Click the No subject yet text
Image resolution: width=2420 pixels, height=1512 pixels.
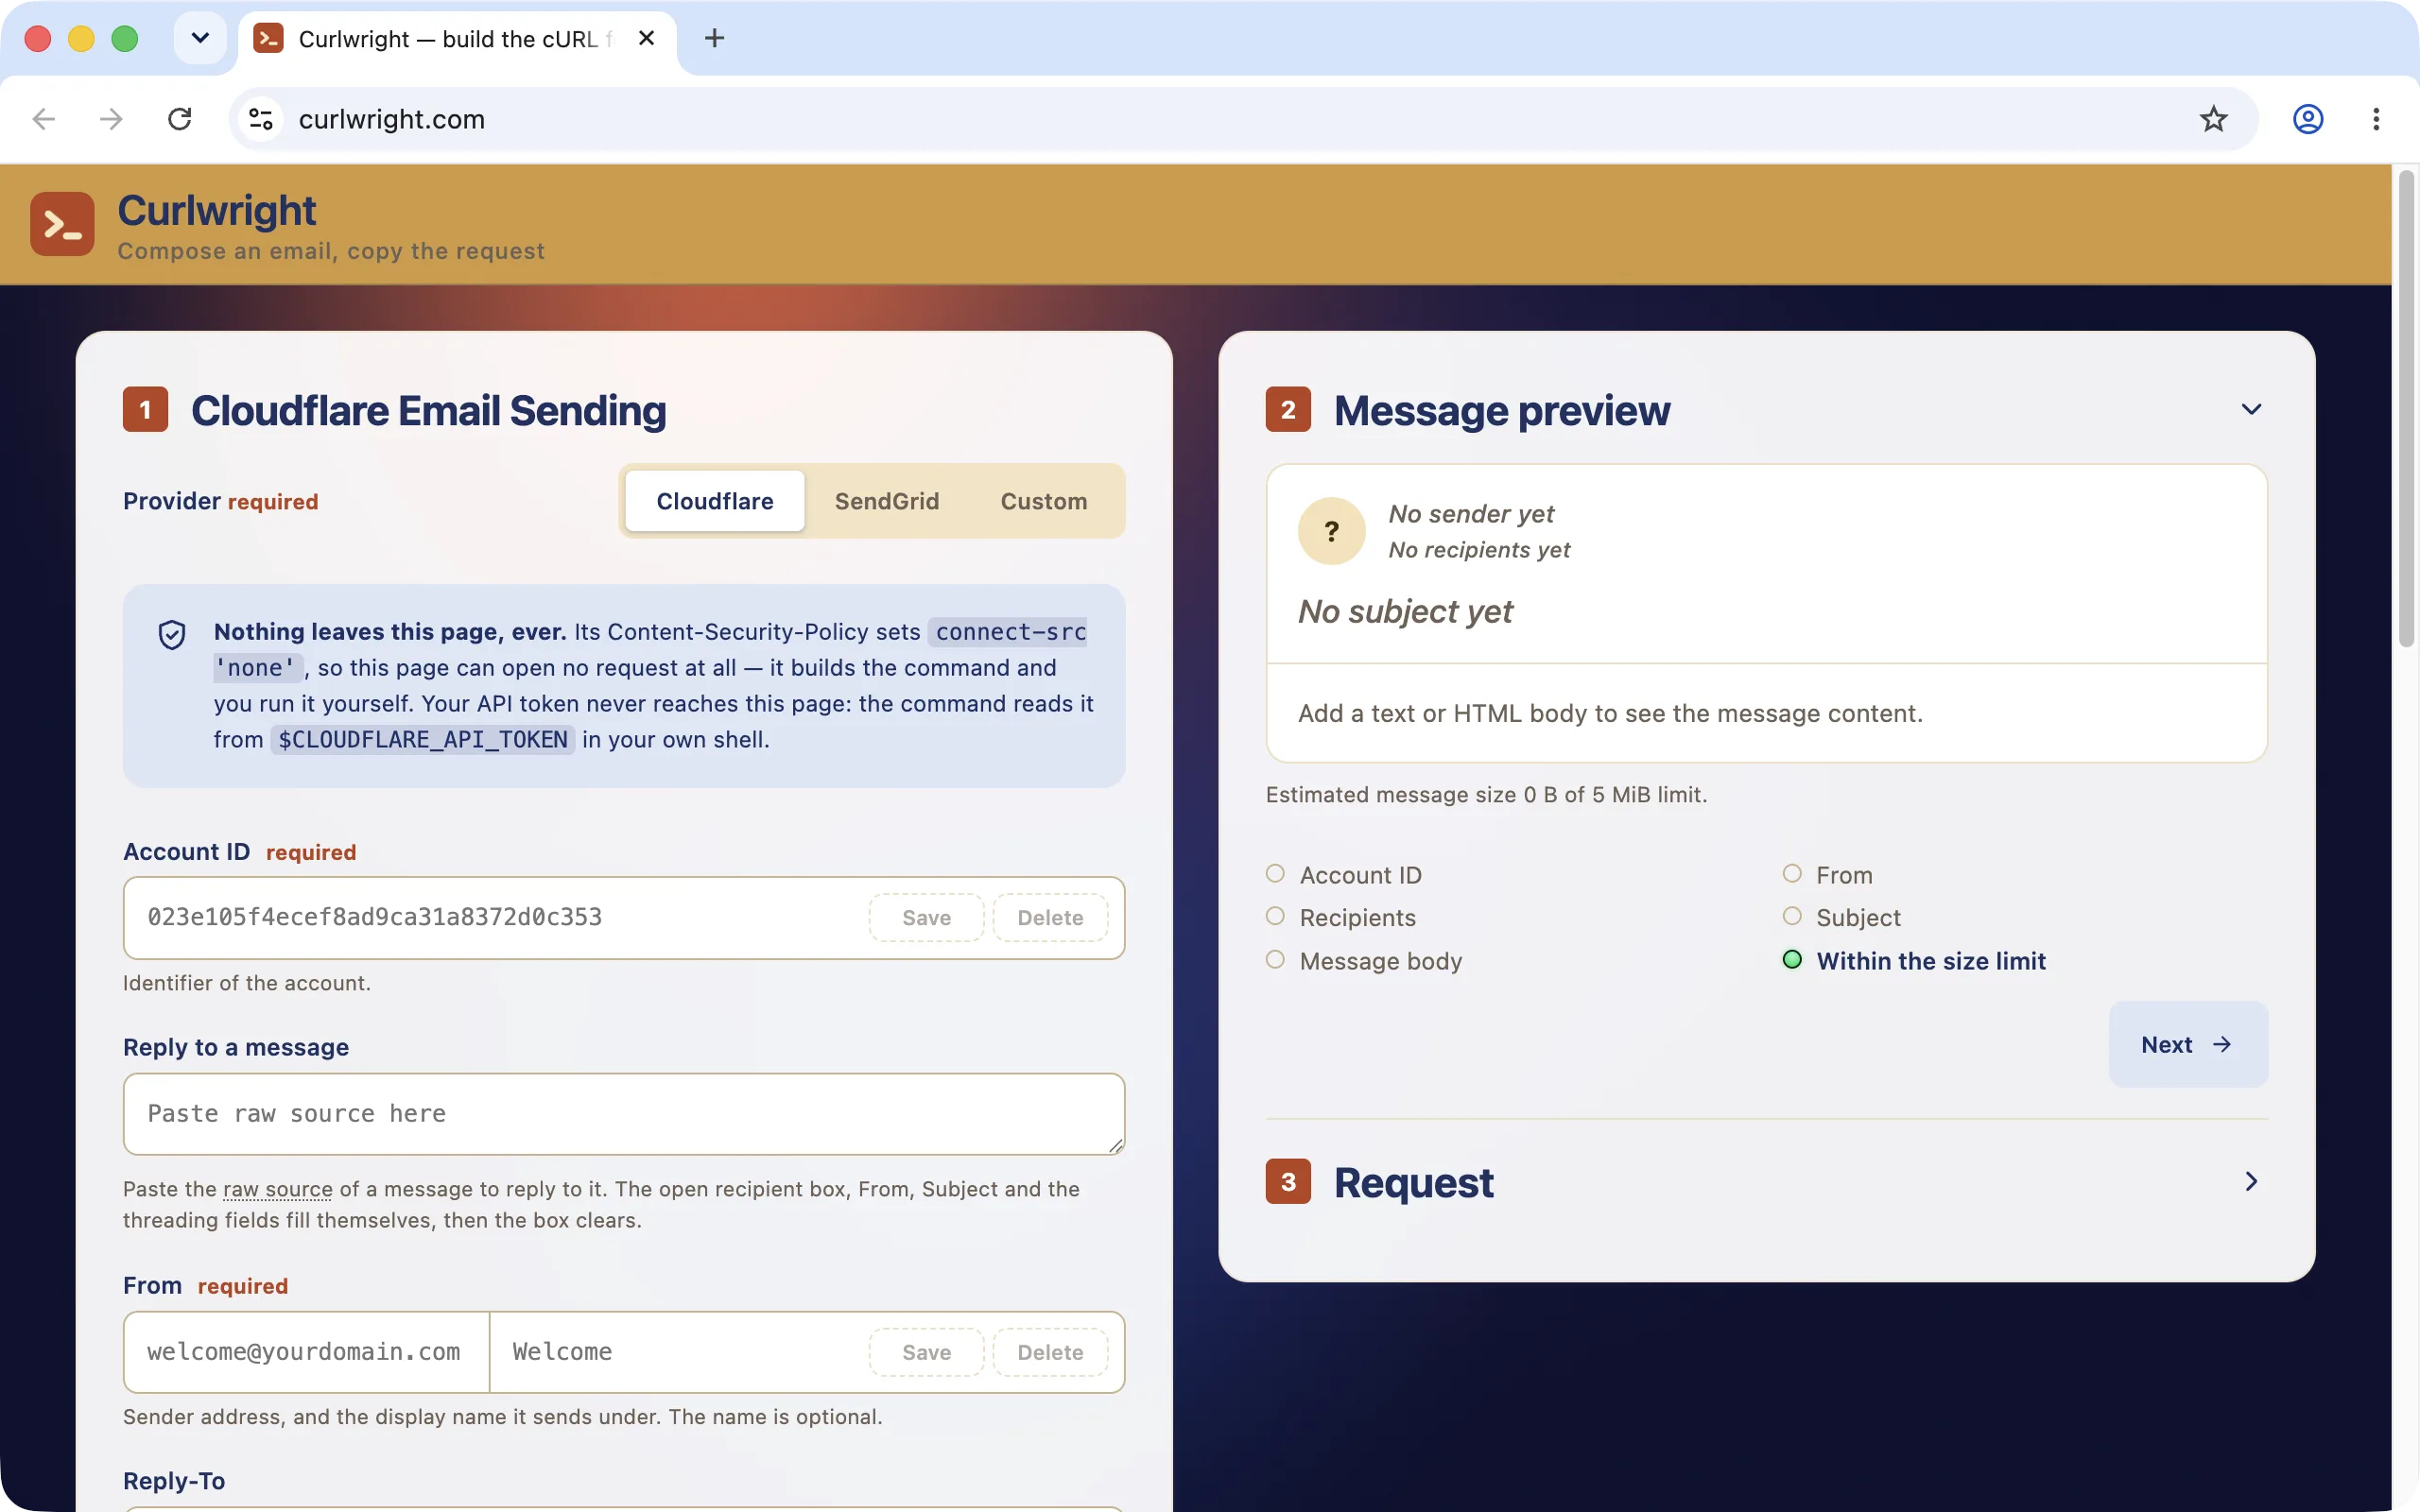point(1405,611)
